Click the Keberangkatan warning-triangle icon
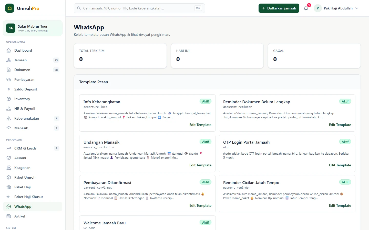Viewport: 369px width, 230px height. click(9, 118)
